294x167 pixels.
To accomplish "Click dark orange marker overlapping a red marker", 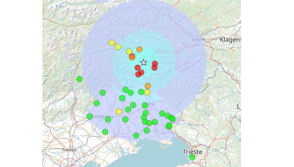I will 132,57.
